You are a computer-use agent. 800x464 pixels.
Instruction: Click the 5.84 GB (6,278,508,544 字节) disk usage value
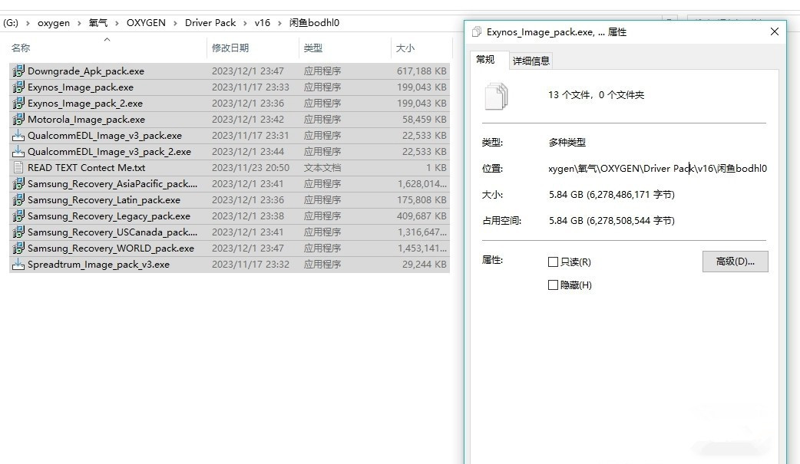coord(612,221)
